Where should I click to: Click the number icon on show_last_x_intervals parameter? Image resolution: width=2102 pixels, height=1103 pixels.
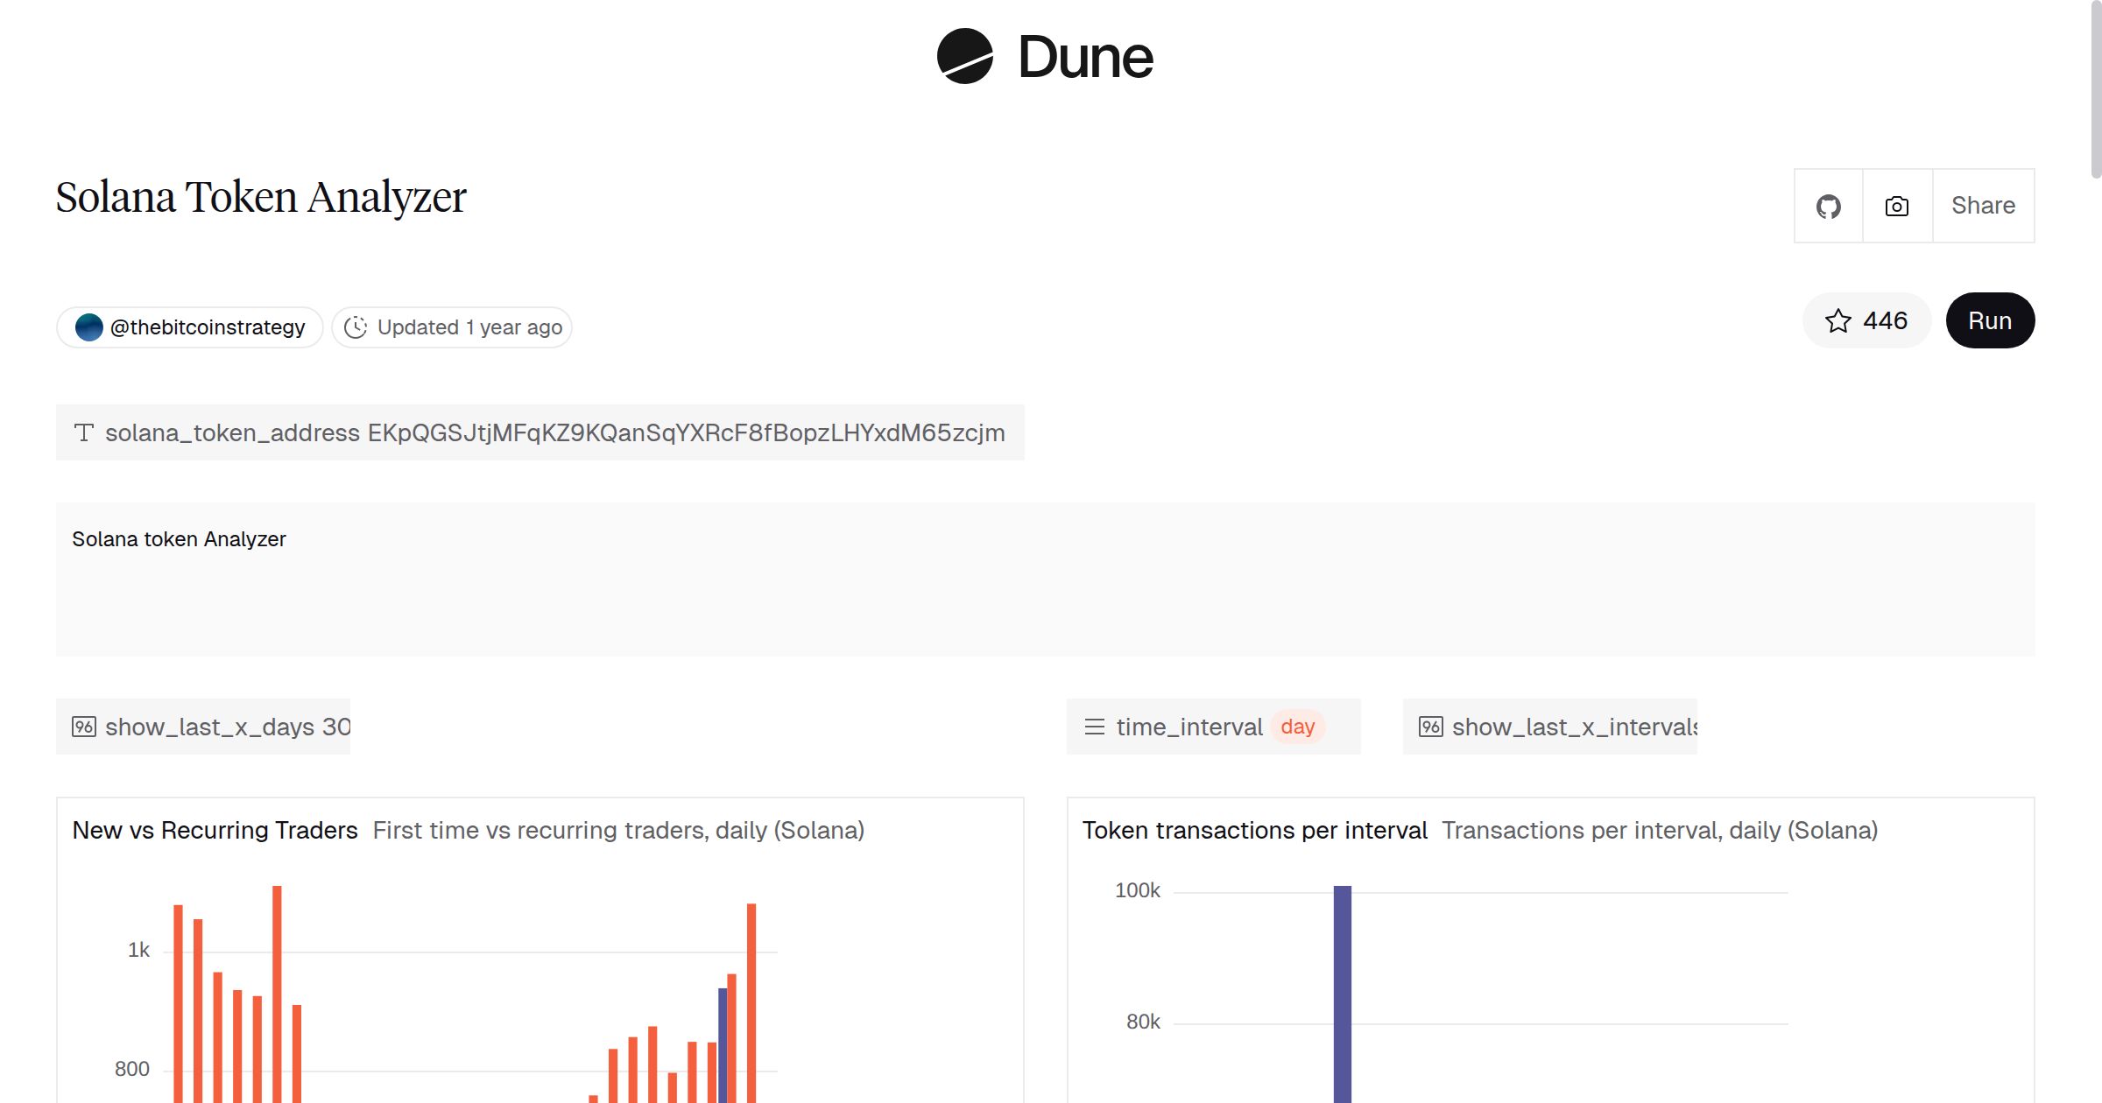coord(1431,726)
